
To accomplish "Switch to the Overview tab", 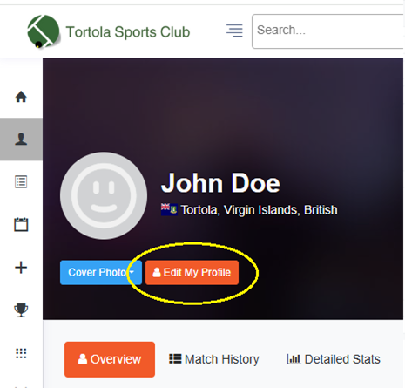I will tap(110, 359).
